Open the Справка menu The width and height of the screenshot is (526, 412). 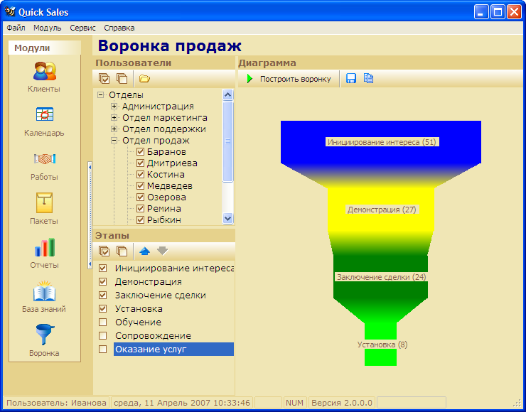119,28
